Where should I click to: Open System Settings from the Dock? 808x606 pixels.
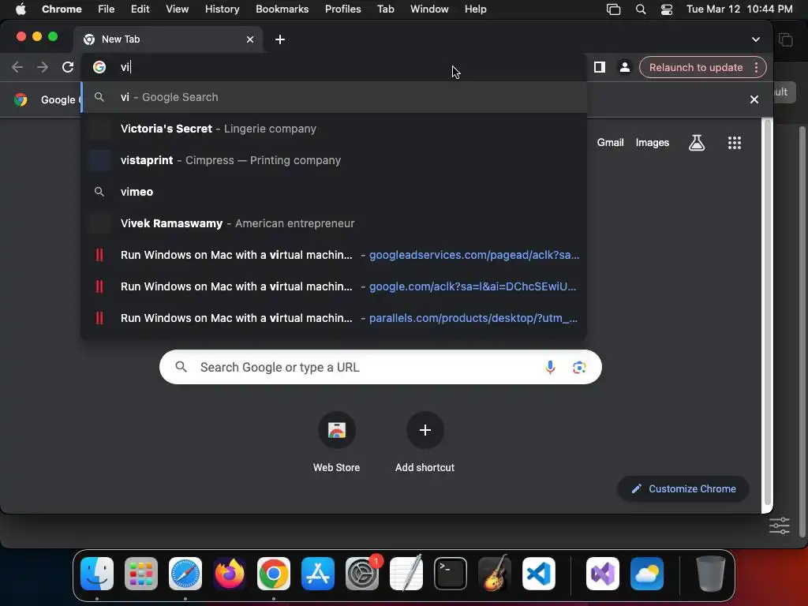362,574
